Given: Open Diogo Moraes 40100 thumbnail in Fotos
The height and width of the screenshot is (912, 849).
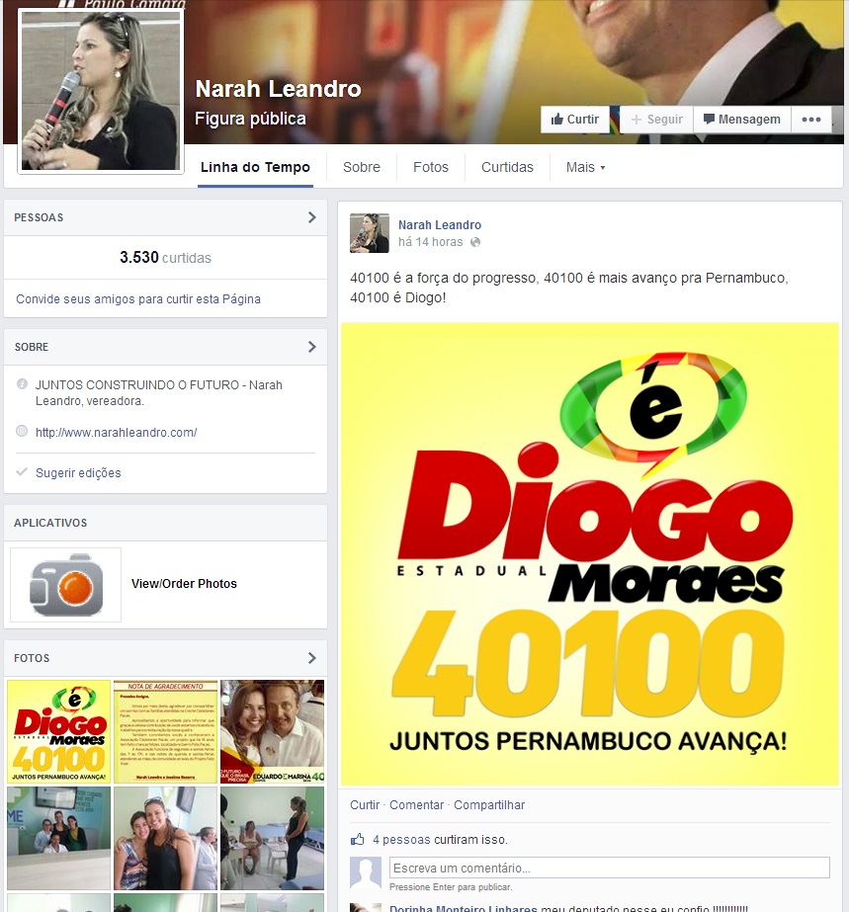Looking at the screenshot, I should click(x=58, y=732).
